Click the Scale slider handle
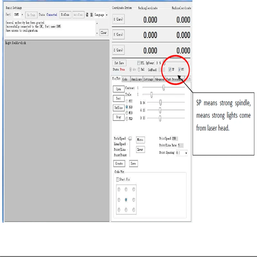 click(151, 95)
